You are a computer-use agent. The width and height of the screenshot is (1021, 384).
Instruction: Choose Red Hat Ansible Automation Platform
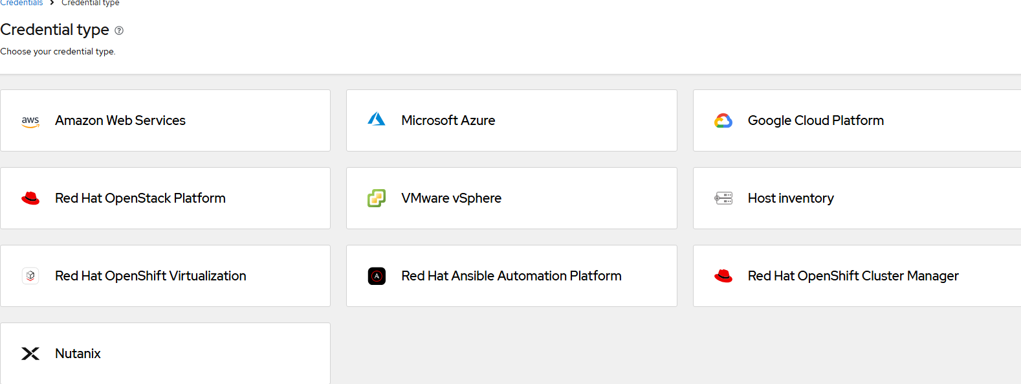511,276
